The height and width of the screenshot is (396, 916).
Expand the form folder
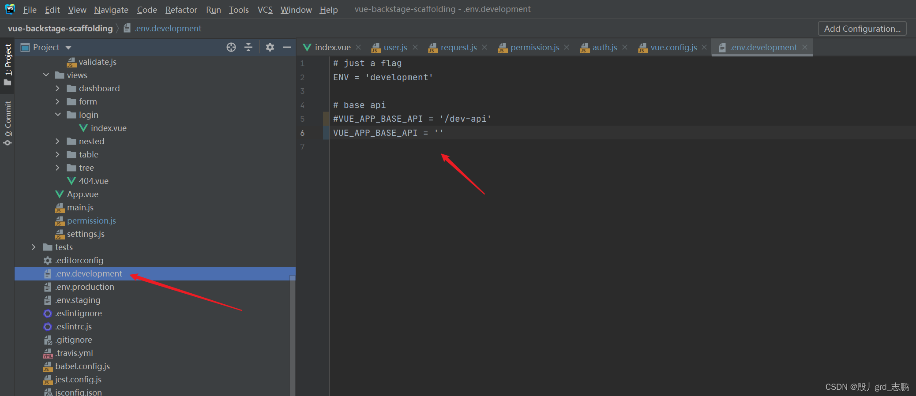coord(57,101)
